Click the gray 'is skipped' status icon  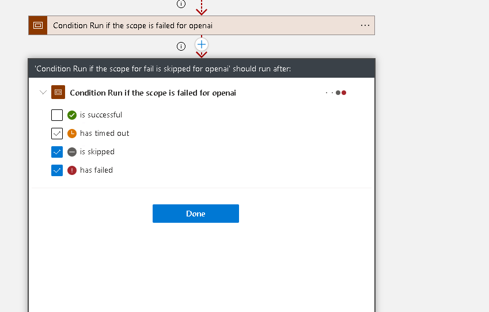(72, 152)
